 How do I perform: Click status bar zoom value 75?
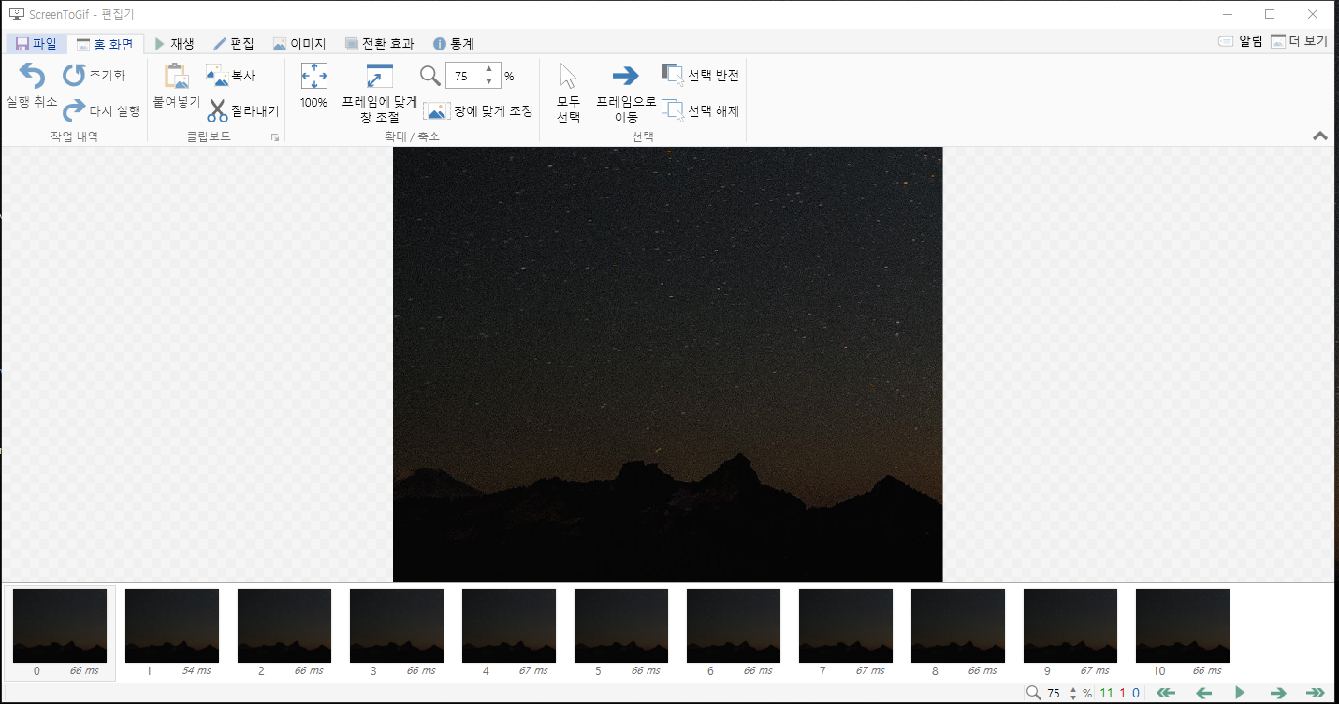(1055, 694)
